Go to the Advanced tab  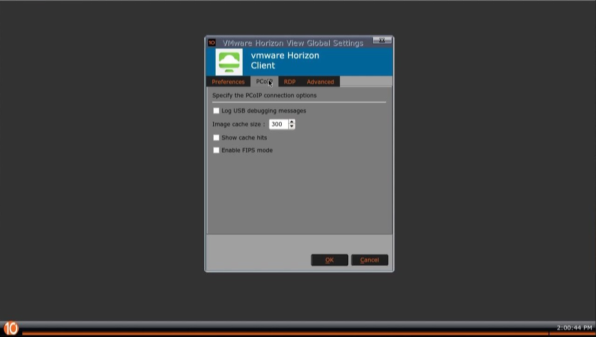[320, 82]
